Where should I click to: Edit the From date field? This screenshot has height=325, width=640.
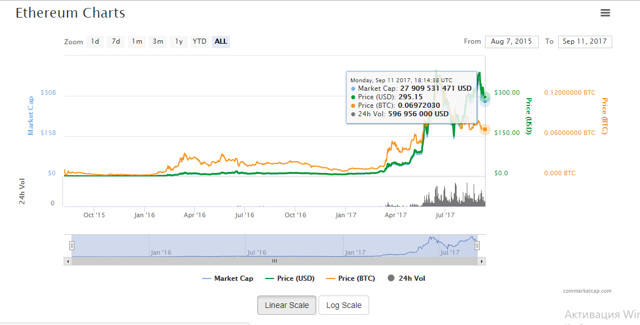click(x=511, y=41)
